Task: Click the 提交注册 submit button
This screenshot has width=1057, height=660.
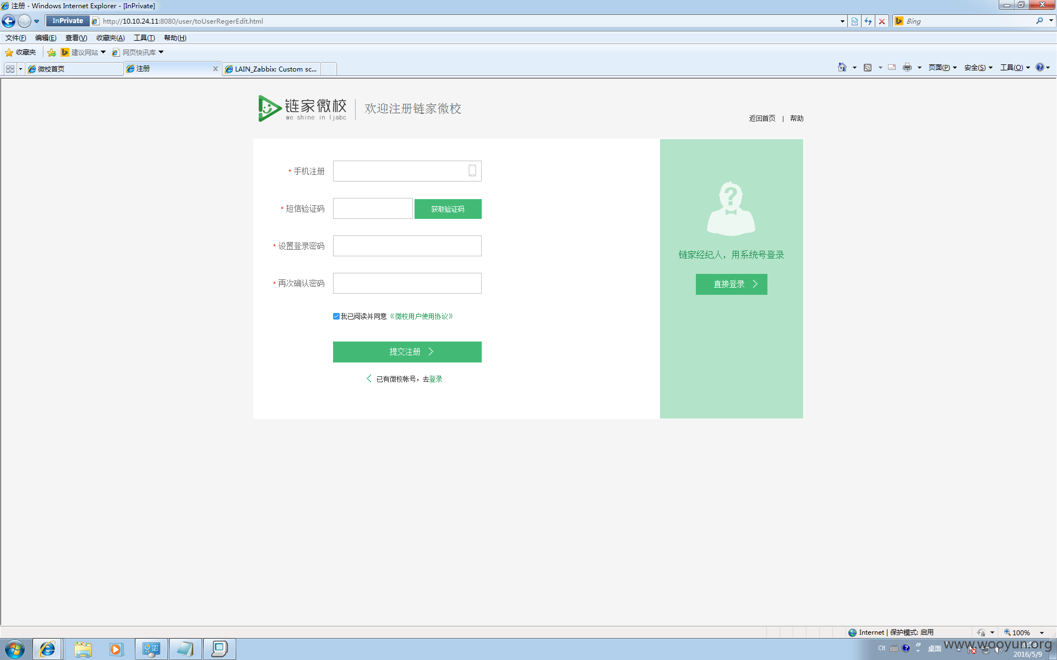Action: point(407,352)
